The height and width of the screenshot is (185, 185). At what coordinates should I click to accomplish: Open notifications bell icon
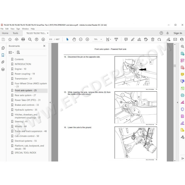tap(168, 33)
